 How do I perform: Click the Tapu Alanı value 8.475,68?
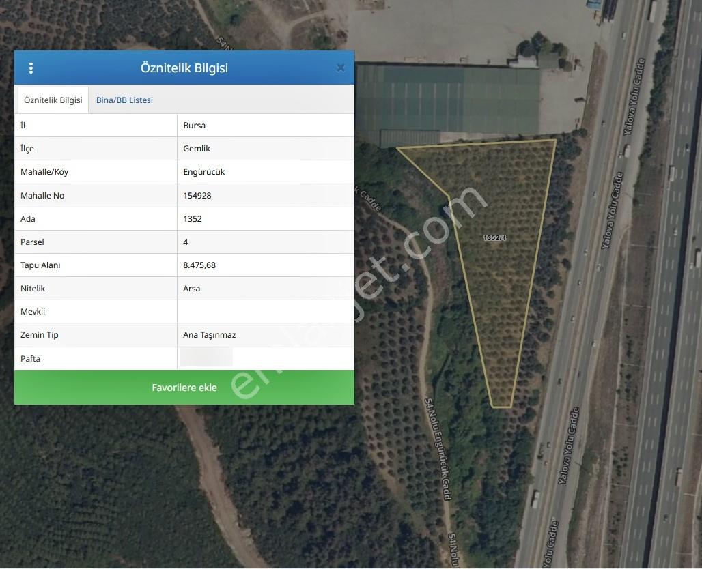point(199,265)
